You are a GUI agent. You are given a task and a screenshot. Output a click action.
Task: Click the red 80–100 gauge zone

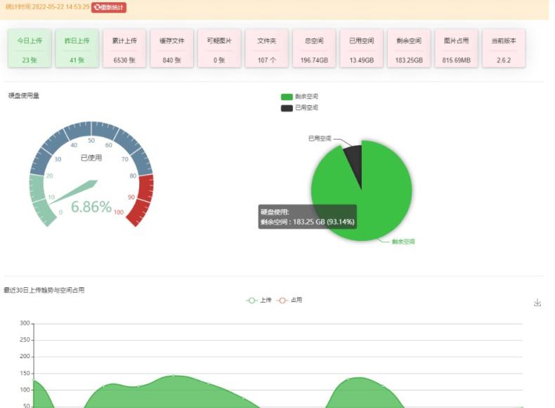click(x=143, y=198)
